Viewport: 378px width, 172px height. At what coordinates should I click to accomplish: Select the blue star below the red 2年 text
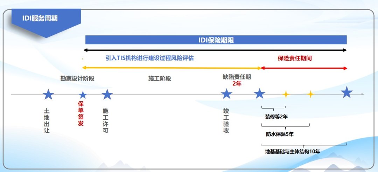click(259, 94)
